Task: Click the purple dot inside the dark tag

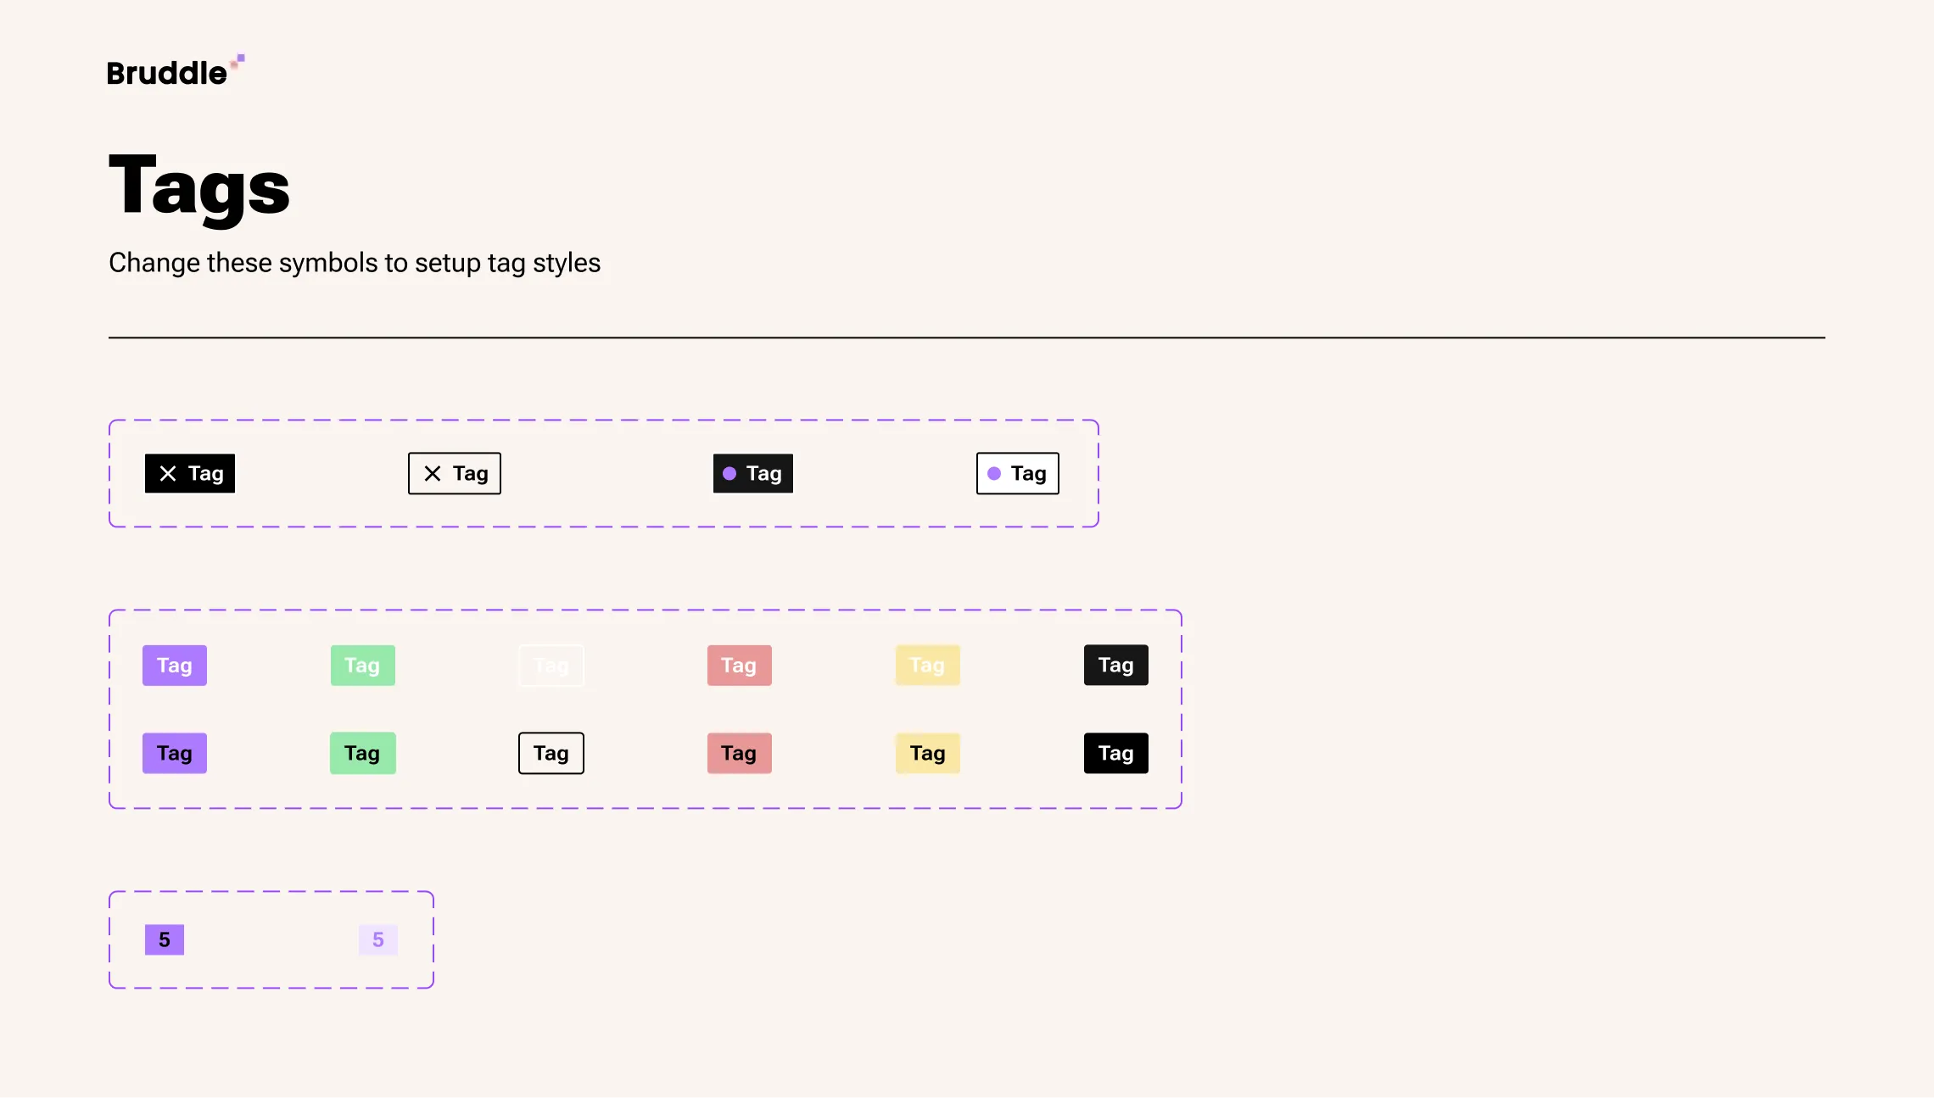Action: pyautogui.click(x=731, y=473)
